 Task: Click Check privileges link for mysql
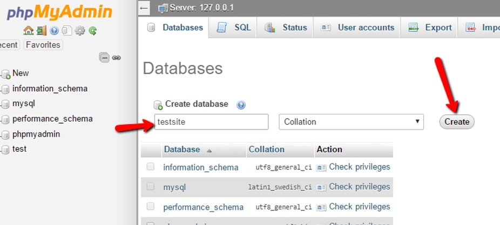tap(360, 187)
